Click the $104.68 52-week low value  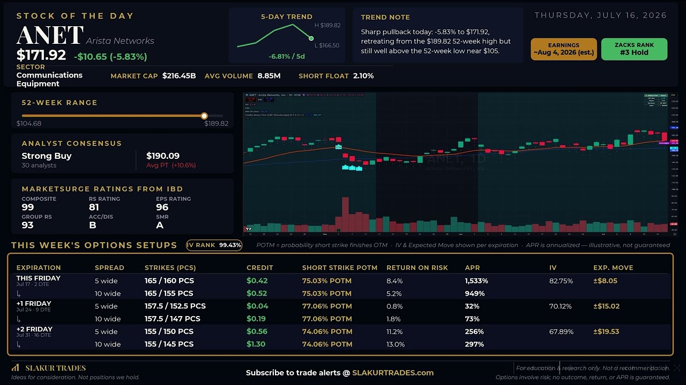tap(29, 124)
